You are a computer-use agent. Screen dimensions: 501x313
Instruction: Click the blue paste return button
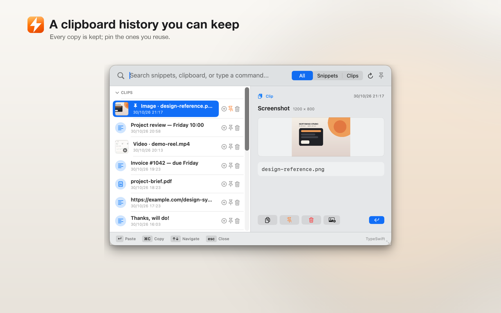(x=377, y=220)
